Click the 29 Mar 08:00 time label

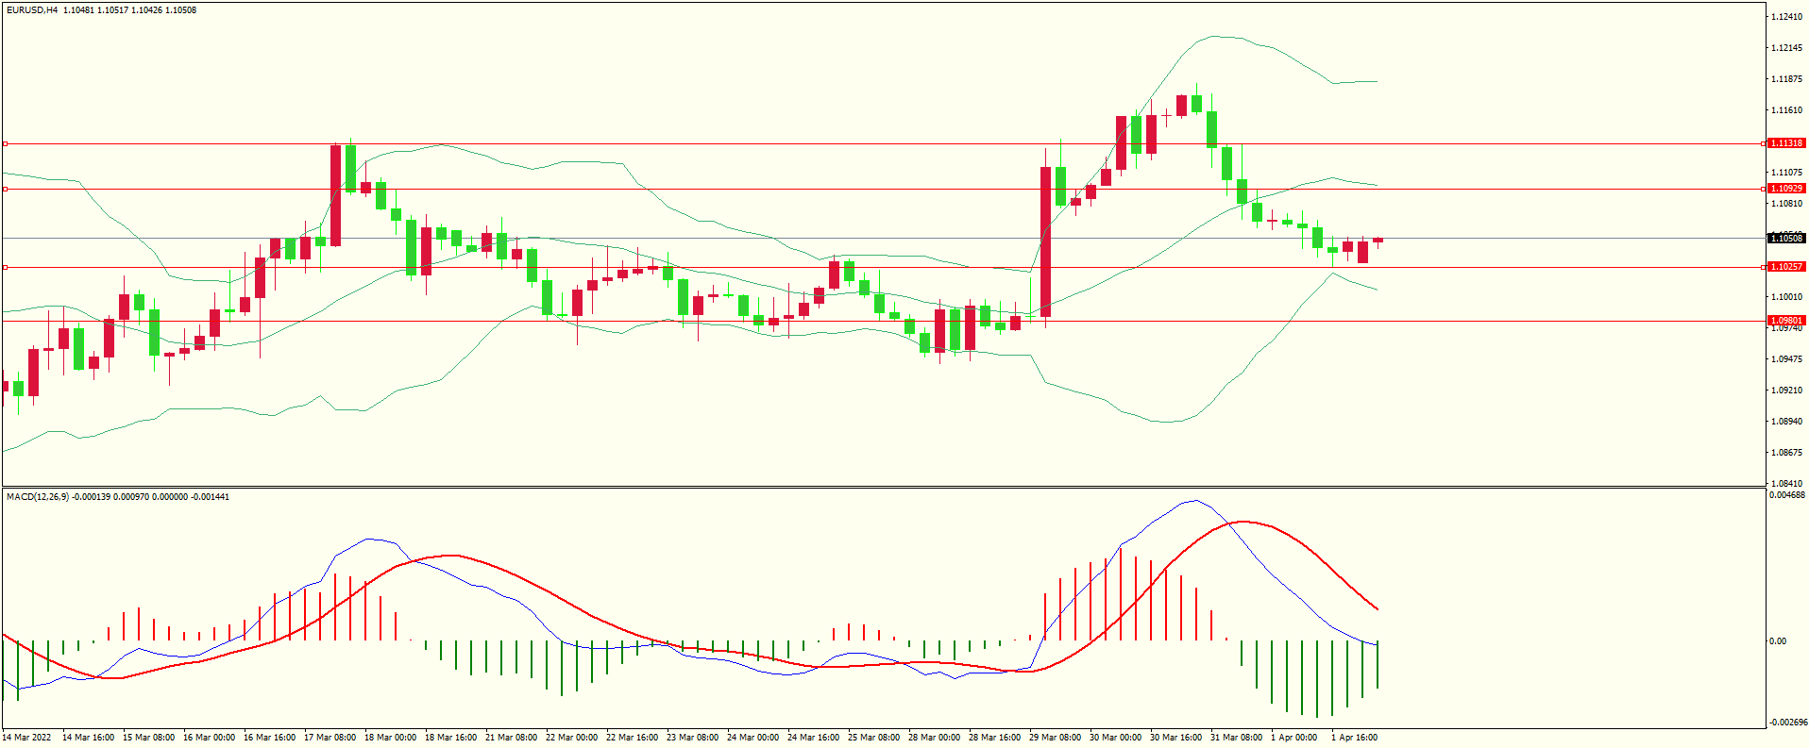click(1056, 738)
